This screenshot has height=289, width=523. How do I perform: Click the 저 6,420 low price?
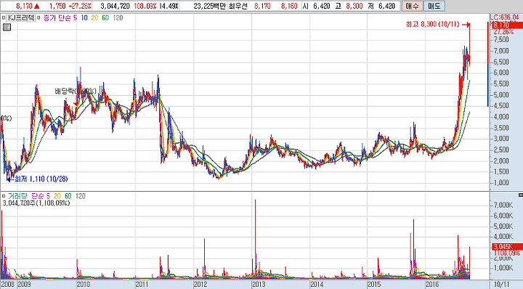click(x=381, y=6)
